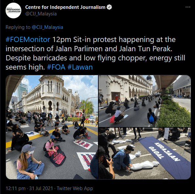Click the 31 Jul 2021 date
Screen dimensions: 195x194
point(41,188)
